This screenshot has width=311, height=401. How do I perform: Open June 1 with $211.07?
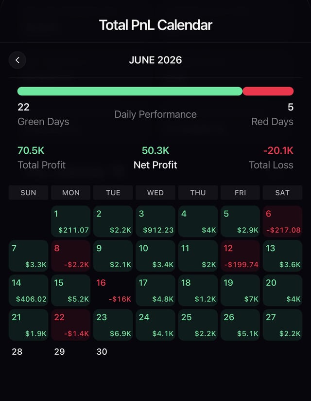tap(71, 221)
